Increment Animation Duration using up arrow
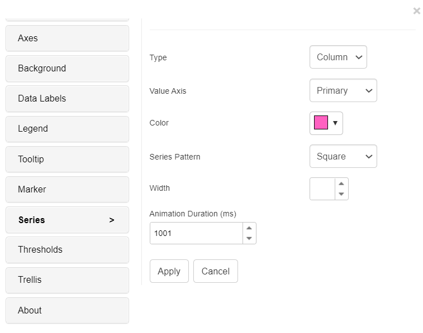The height and width of the screenshot is (333, 423). (x=249, y=228)
